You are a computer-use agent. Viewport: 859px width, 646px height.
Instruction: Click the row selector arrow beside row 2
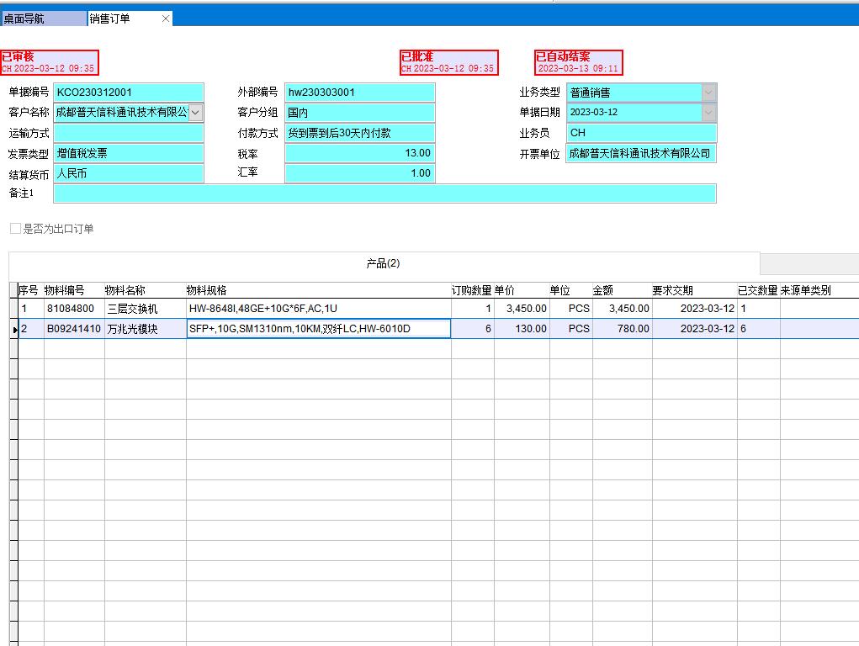(13, 328)
